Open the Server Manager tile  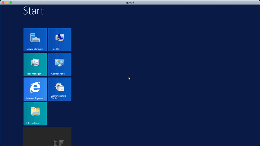[x=35, y=40]
